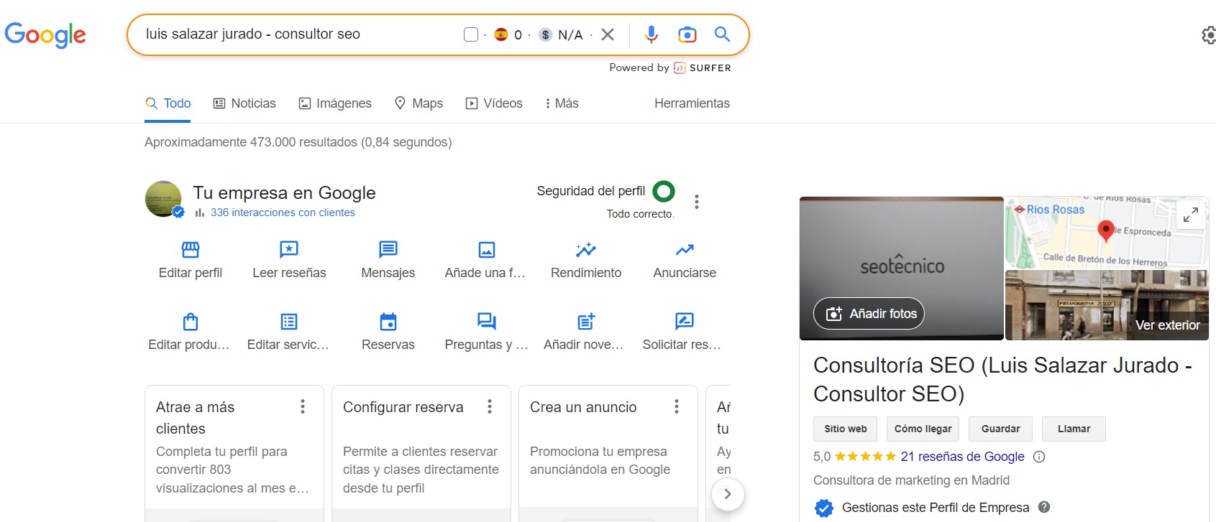This screenshot has width=1216, height=522.
Task: Click the Cómo llegar button
Action: point(923,429)
